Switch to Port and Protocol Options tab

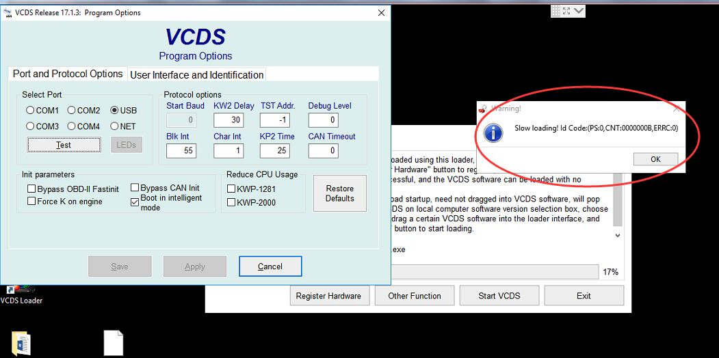(68, 74)
